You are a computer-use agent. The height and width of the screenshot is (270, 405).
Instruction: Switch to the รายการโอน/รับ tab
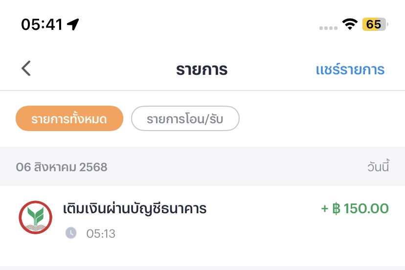point(185,118)
